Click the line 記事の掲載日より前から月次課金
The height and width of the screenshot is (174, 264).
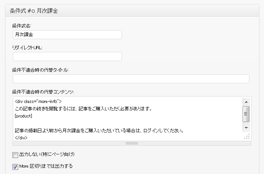point(99,131)
